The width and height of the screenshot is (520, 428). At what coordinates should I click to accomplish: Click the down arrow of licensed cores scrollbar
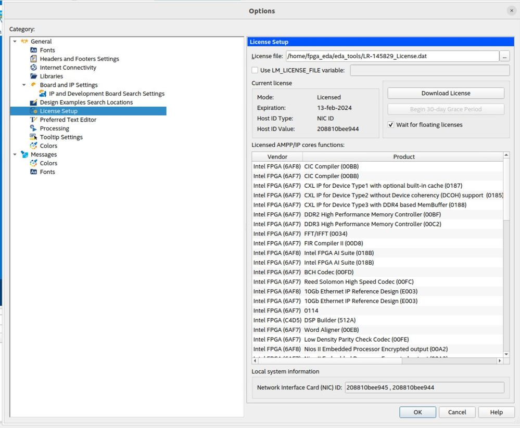point(506,353)
